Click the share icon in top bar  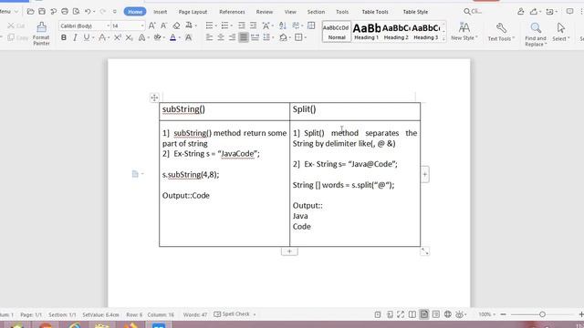(x=534, y=12)
